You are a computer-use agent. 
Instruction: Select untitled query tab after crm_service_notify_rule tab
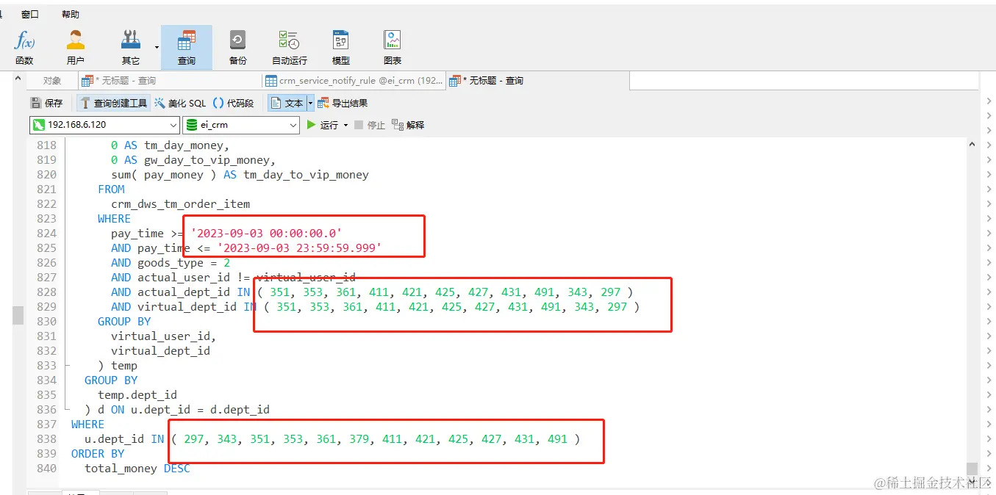[537, 81]
